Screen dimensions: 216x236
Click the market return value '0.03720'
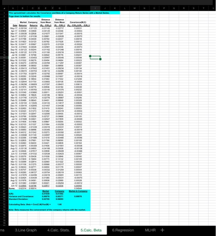[x=23, y=36]
